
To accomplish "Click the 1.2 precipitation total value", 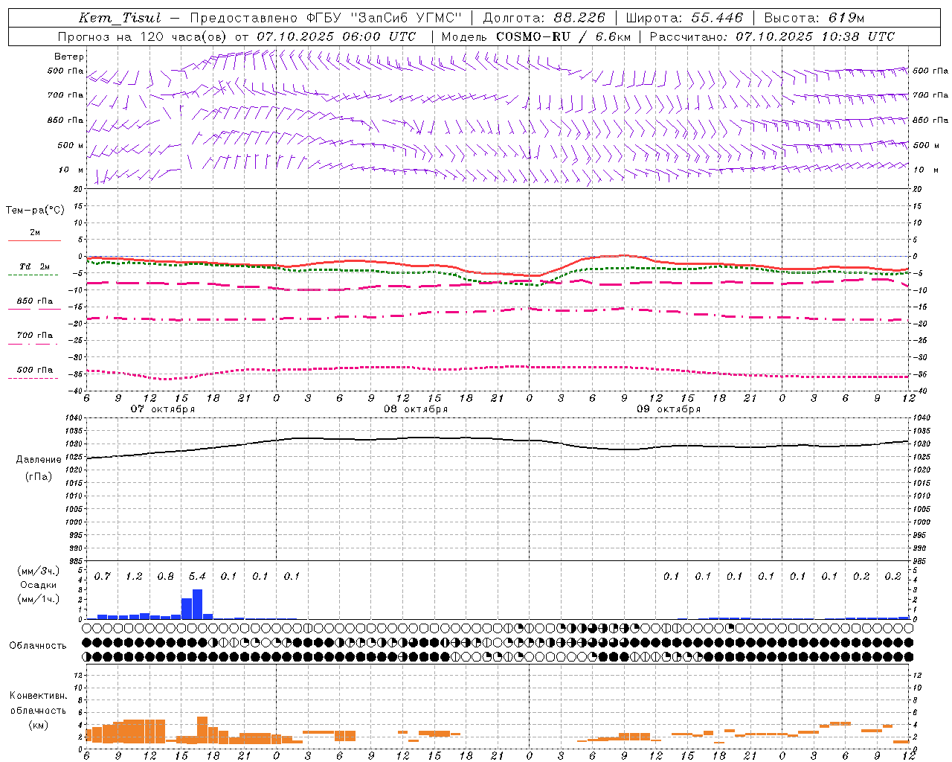I will coord(134,577).
